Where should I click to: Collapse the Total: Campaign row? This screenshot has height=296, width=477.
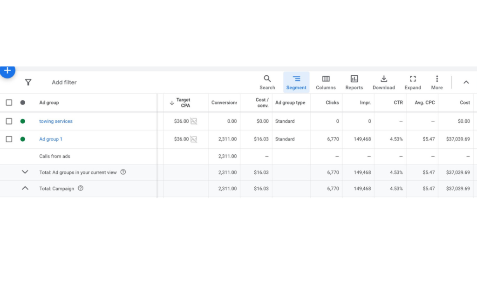25,188
